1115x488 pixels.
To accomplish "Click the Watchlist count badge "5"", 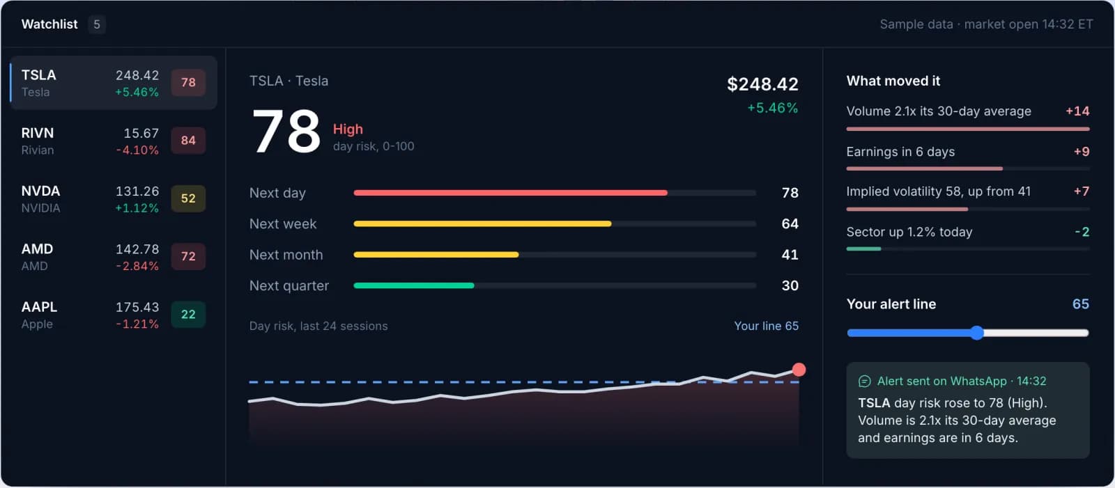I will 97,24.
